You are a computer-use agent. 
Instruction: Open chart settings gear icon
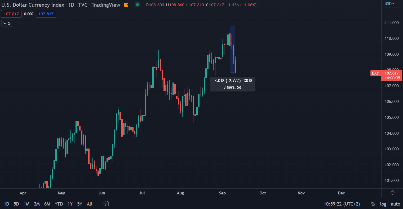tap(393, 193)
